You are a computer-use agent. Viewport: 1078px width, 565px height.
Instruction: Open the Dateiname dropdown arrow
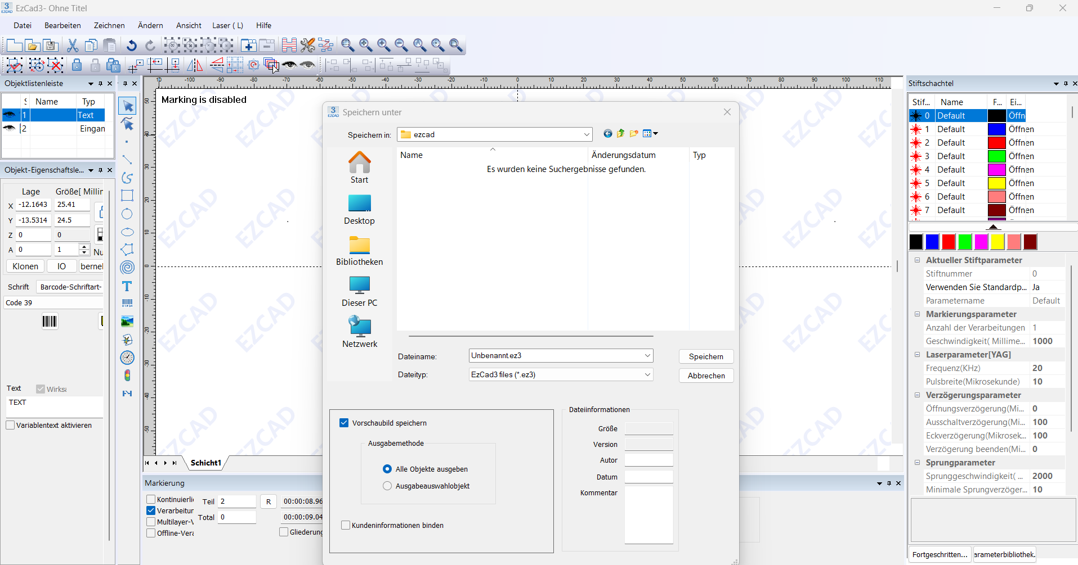coord(647,355)
